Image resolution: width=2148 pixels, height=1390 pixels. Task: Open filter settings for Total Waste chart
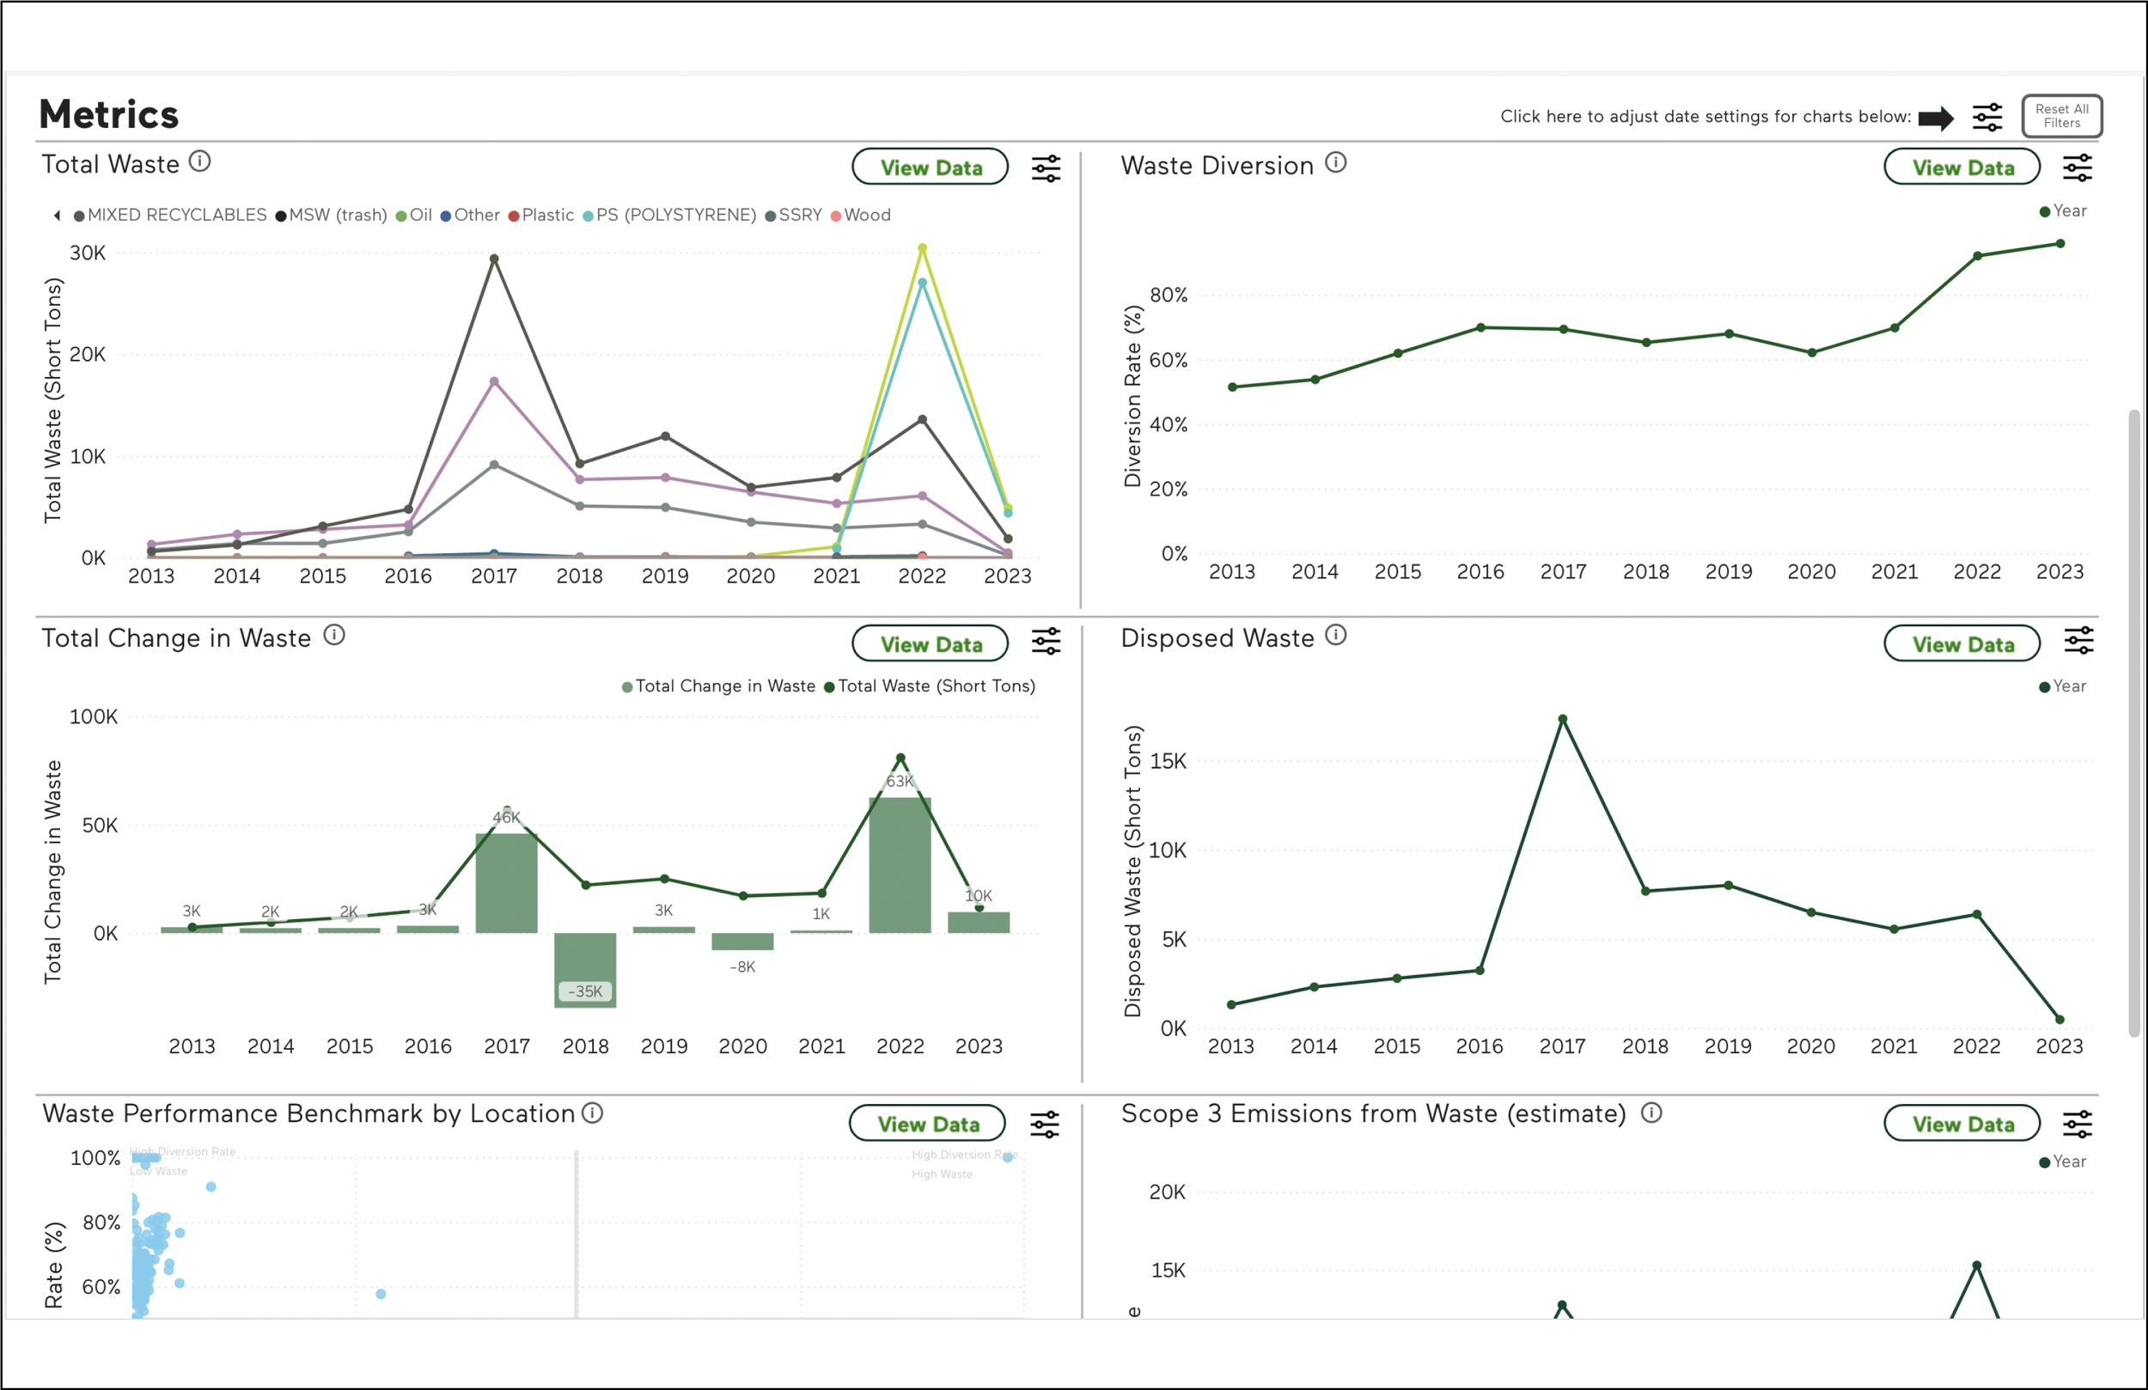point(1046,168)
